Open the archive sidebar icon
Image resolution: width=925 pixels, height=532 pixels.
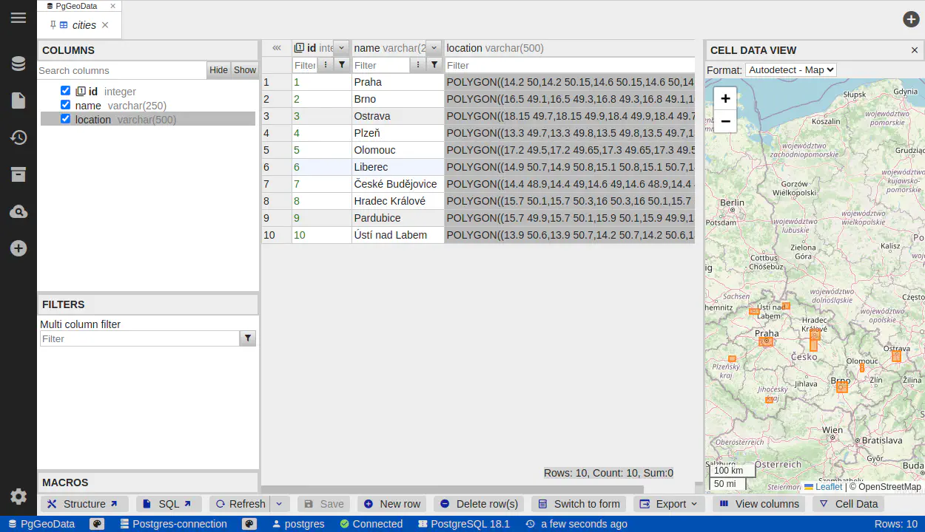(x=18, y=174)
